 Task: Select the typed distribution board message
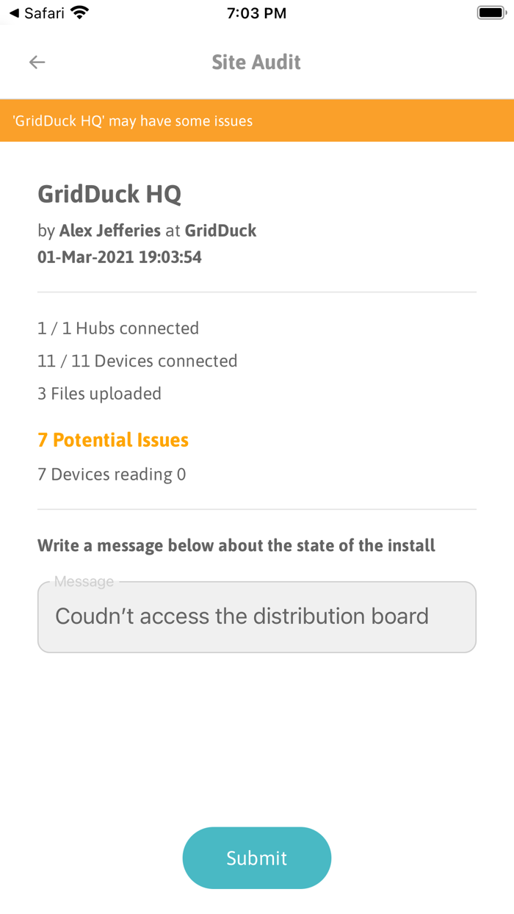(242, 616)
